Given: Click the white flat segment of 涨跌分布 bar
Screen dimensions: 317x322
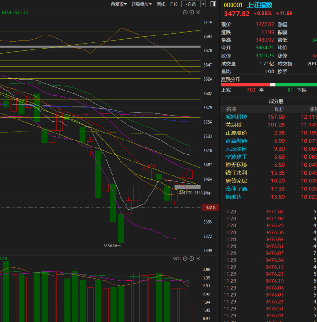Looking at the screenshot, I should (x=273, y=84).
